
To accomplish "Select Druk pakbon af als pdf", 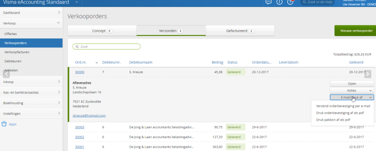I will click(333, 120).
